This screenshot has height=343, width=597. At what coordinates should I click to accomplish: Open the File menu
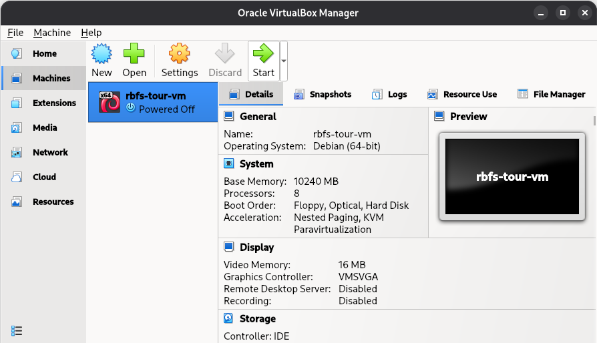(x=15, y=33)
